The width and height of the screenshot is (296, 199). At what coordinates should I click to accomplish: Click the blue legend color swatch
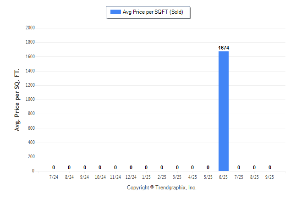click(115, 12)
